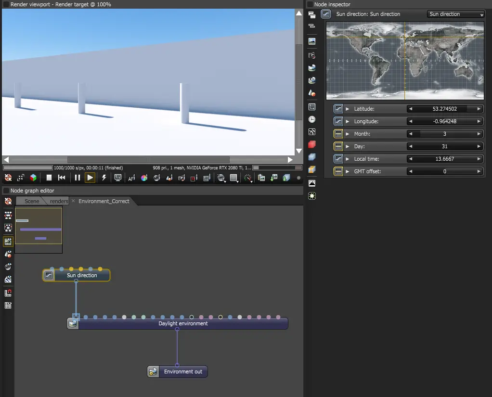The width and height of the screenshot is (492, 397).
Task: Select the AF auto focus picker
Action: click(x=131, y=178)
